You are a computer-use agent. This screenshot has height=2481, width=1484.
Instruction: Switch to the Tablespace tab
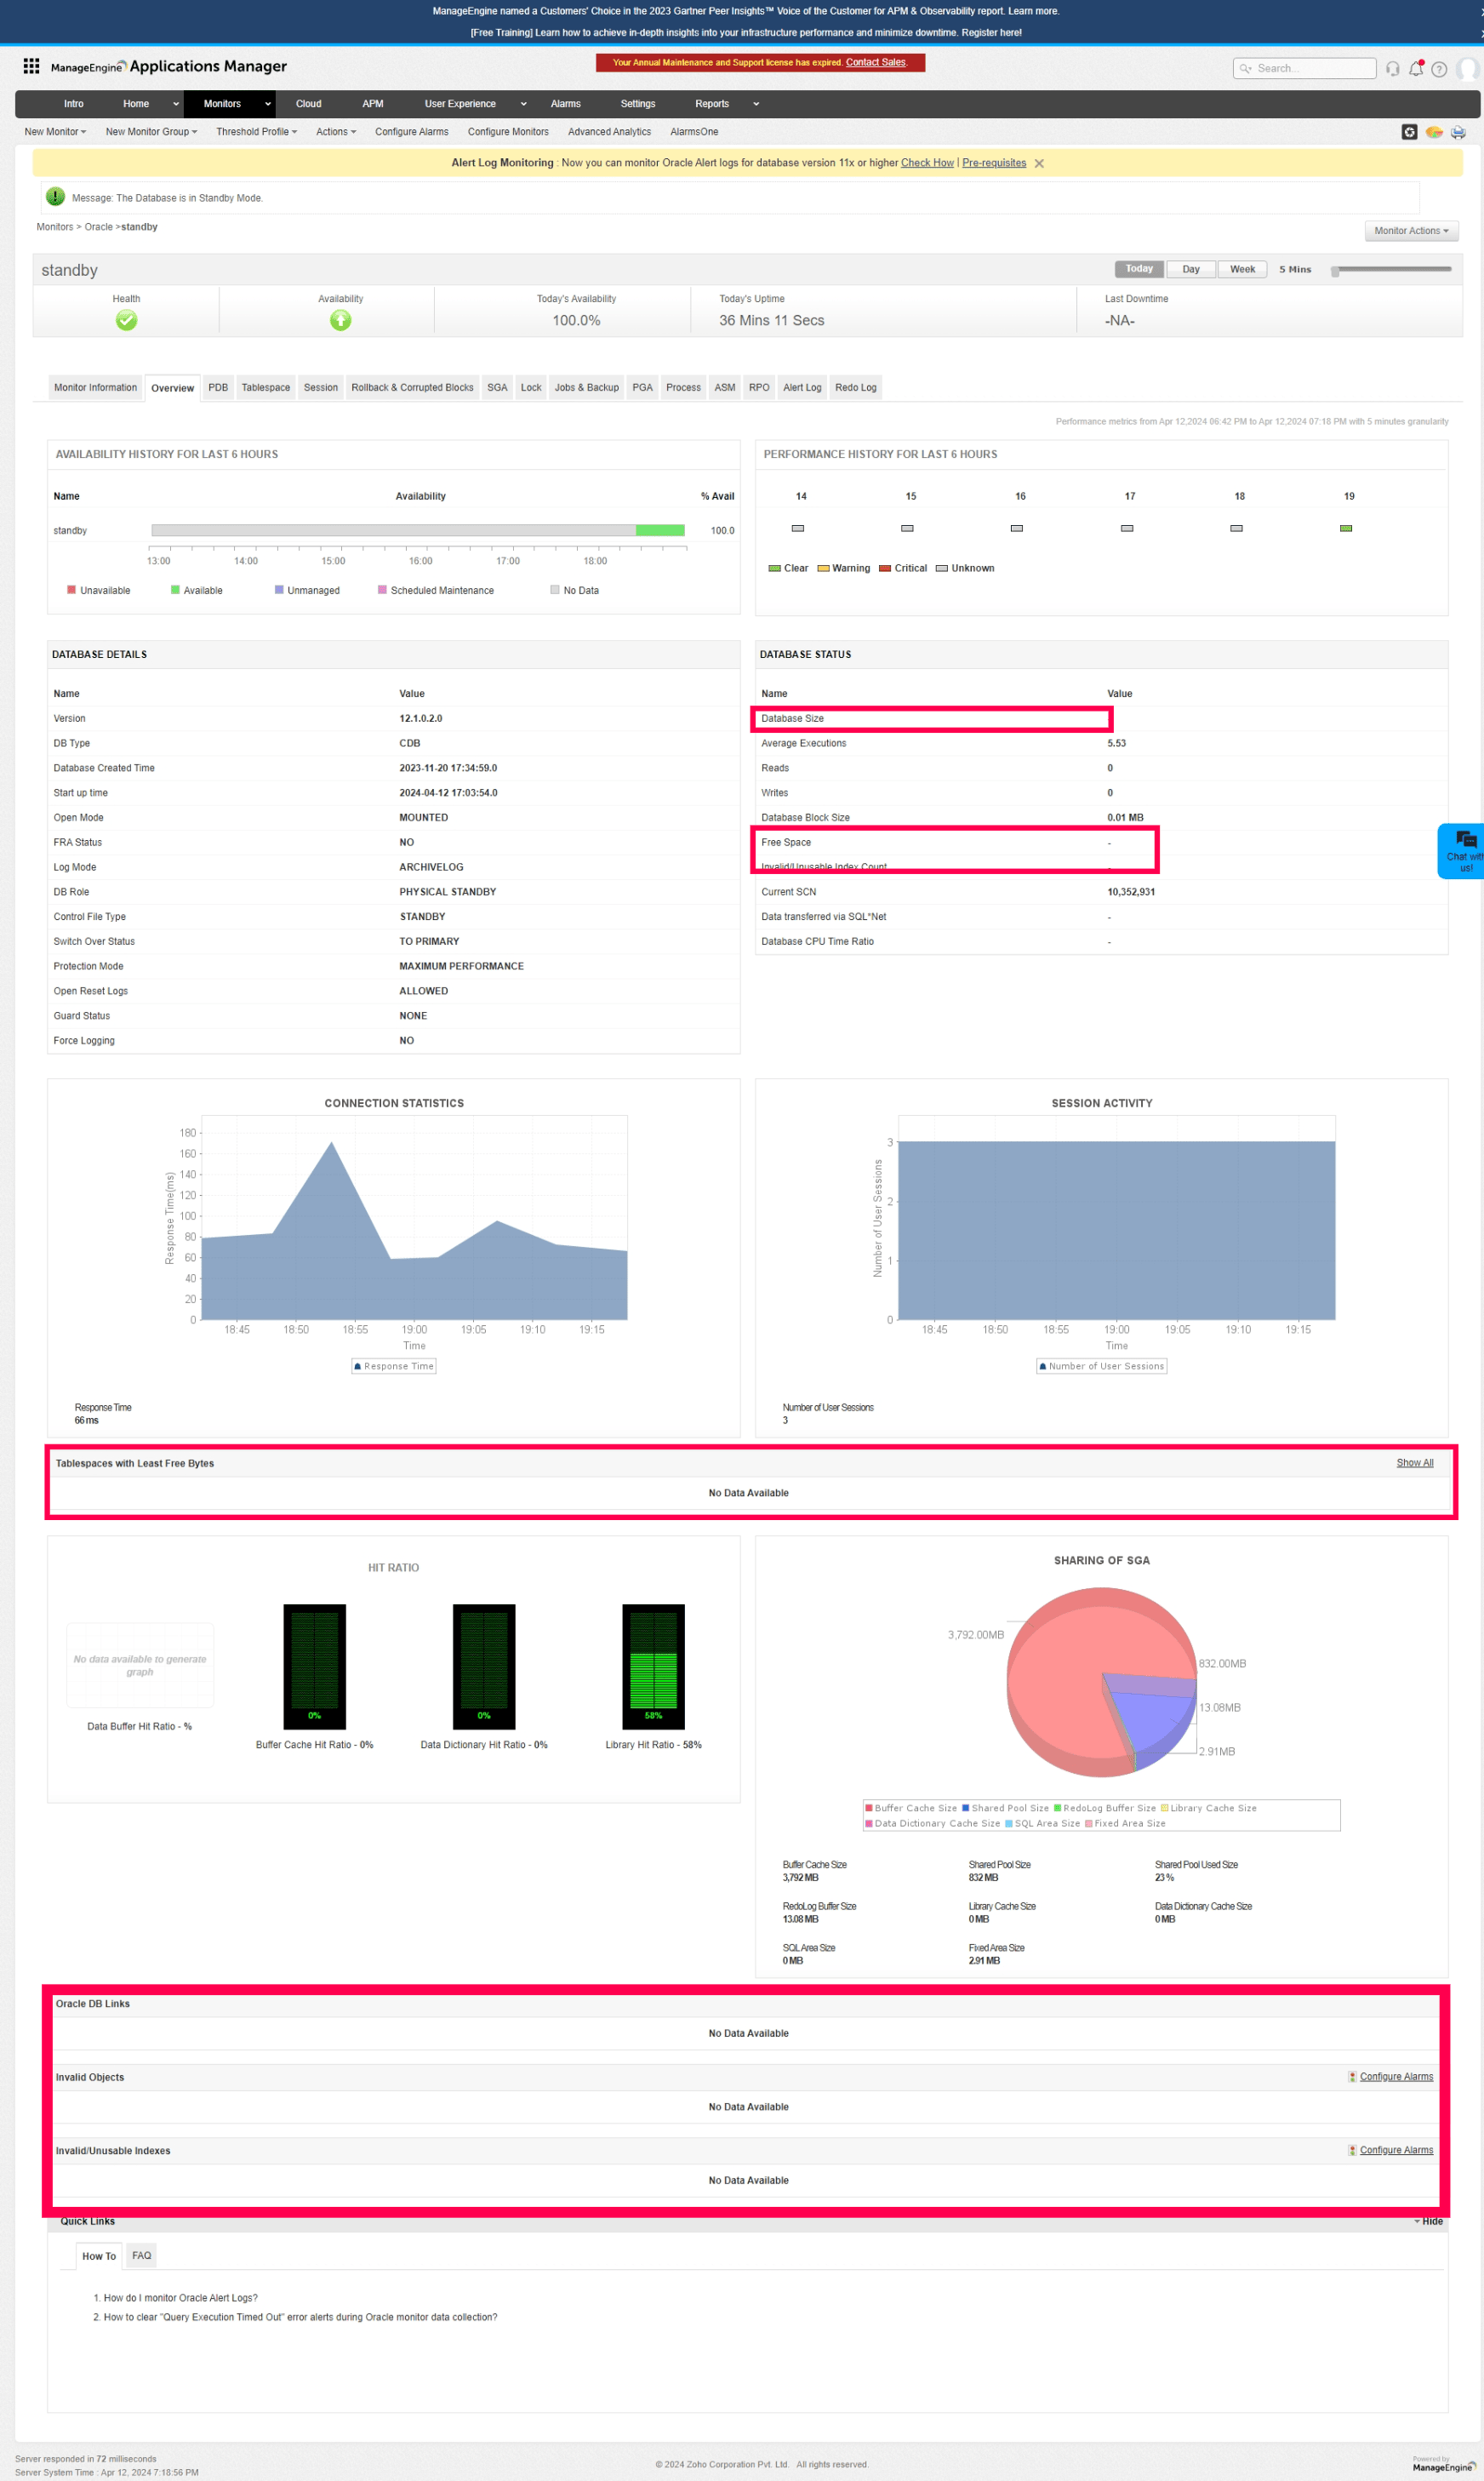tap(265, 388)
